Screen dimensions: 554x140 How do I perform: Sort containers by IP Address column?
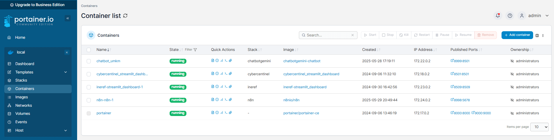coord(425,50)
